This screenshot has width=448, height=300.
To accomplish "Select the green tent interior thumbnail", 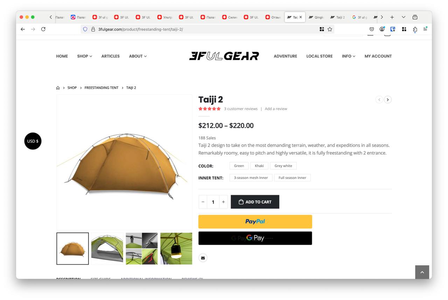I will 107,249.
